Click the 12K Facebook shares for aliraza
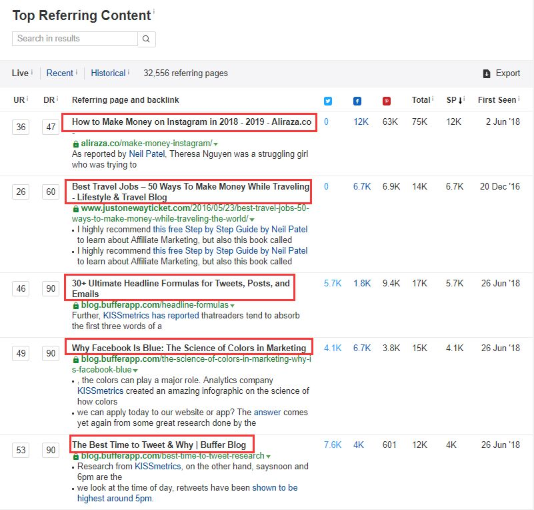Screen dimensions: 534x510 [x=361, y=122]
